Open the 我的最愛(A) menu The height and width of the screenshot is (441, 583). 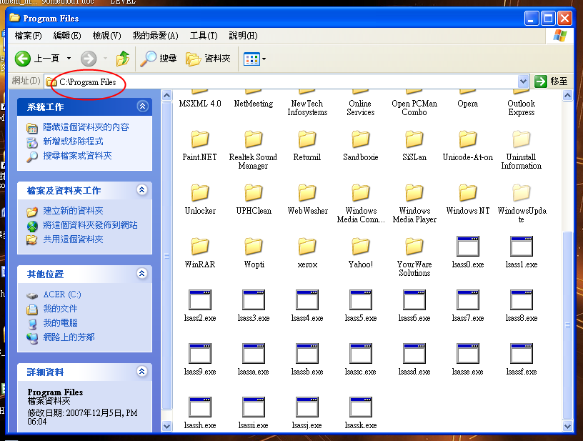click(156, 36)
